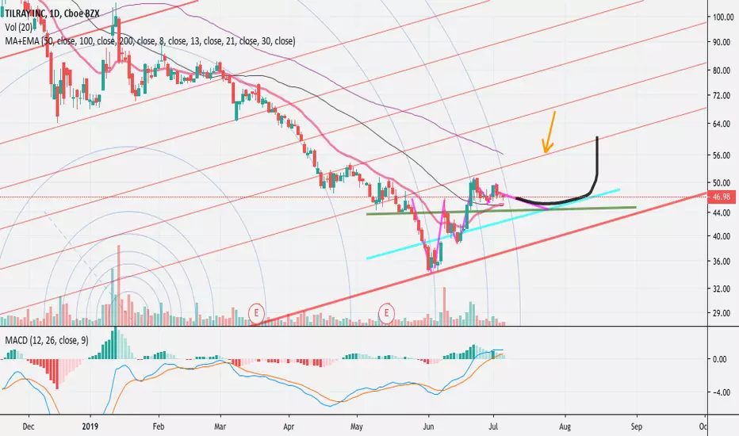
Task: Select the Vol (20) indicator label
Action: [19, 28]
